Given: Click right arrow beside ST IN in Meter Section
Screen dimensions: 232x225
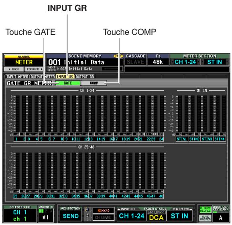Looking at the screenshot, I should tap(227, 62).
